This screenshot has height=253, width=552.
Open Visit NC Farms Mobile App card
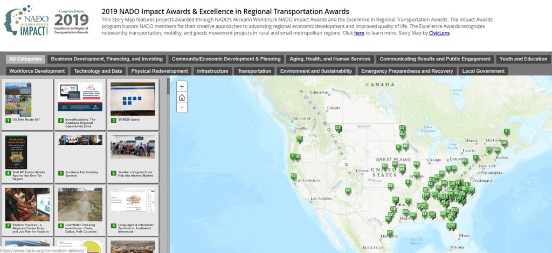(27, 157)
